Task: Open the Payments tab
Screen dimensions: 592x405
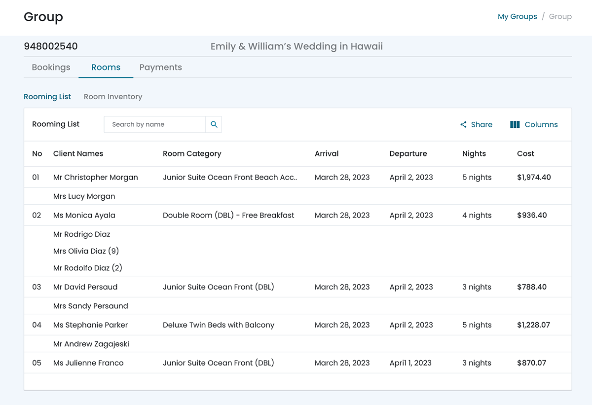Action: (160, 68)
